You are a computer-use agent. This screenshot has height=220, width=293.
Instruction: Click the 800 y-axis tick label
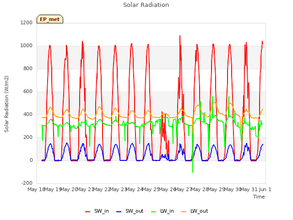(x=28, y=69)
